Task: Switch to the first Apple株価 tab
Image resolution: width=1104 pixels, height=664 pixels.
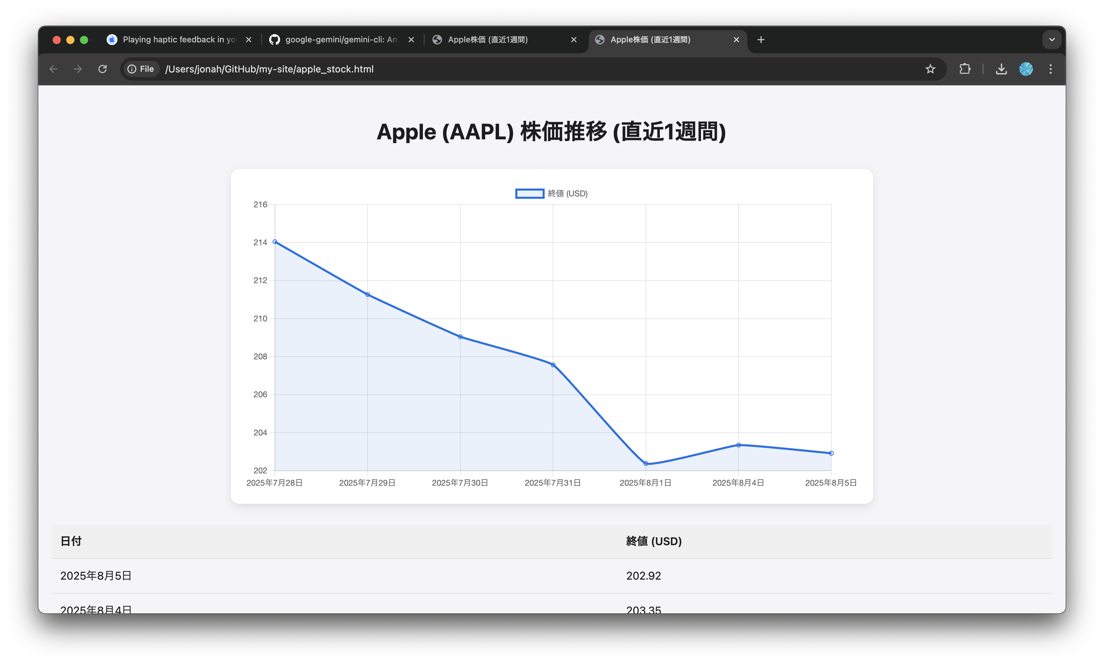Action: (x=487, y=39)
